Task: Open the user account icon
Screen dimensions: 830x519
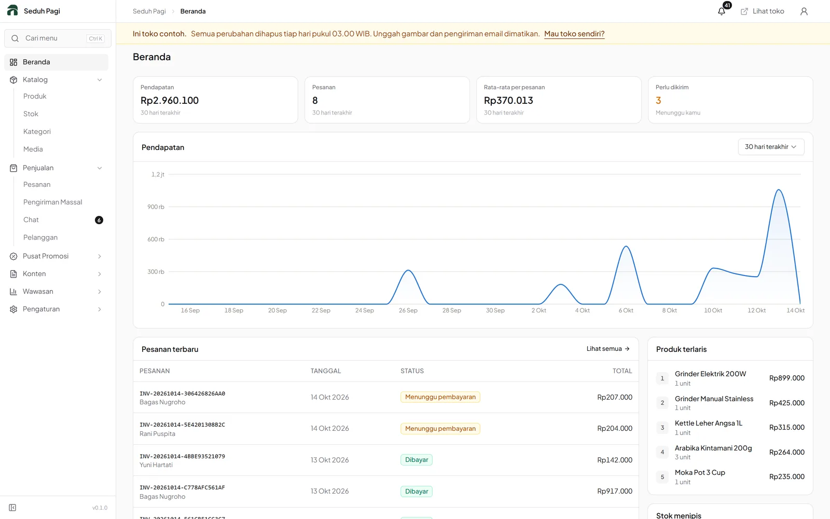Action: pos(804,11)
